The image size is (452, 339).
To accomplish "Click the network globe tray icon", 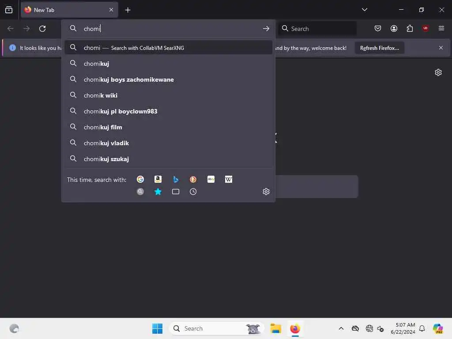I will [x=369, y=328].
